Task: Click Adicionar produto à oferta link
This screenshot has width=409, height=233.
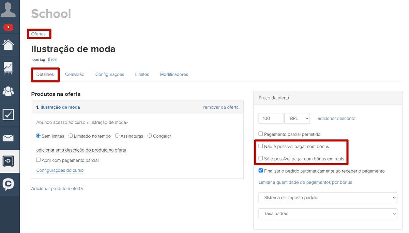Action: pos(57,188)
